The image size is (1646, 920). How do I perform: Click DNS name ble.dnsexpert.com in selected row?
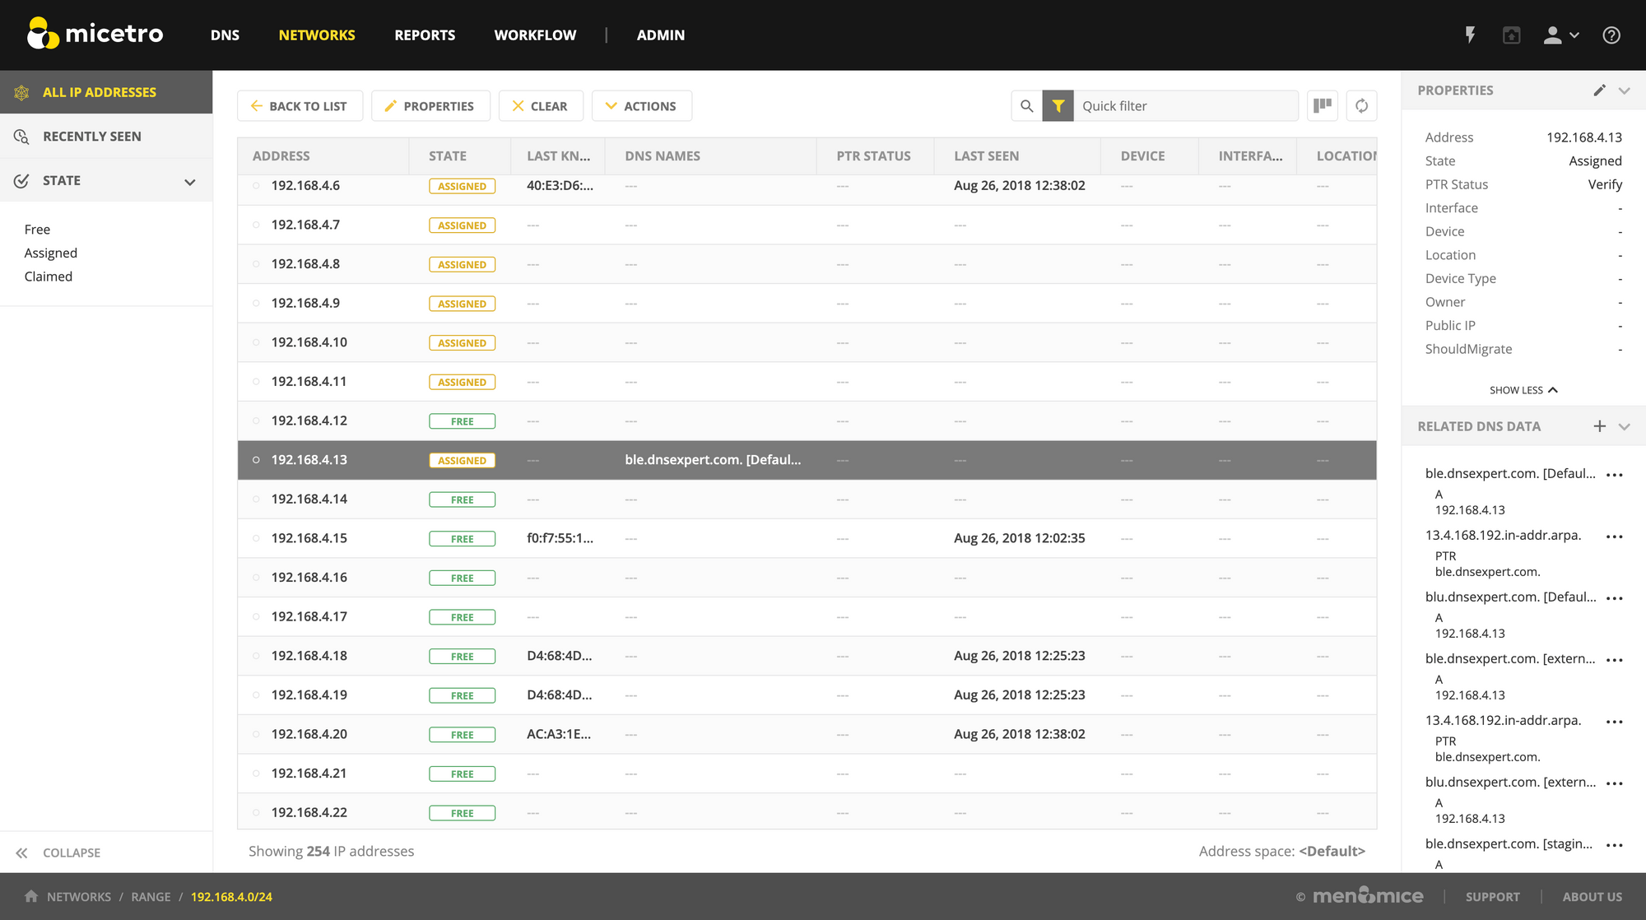[x=713, y=460]
